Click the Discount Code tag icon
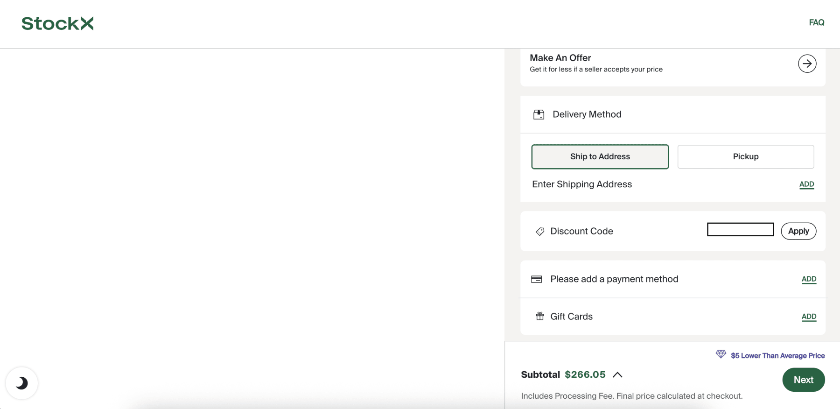Viewport: 840px width, 409px height. [x=540, y=232]
